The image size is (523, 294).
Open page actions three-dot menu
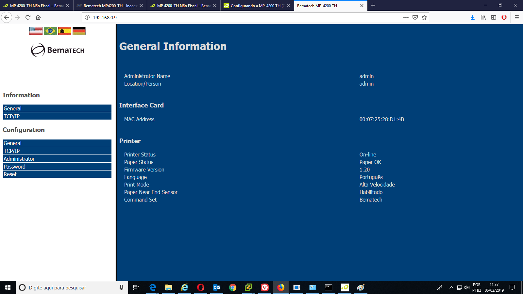(406, 17)
